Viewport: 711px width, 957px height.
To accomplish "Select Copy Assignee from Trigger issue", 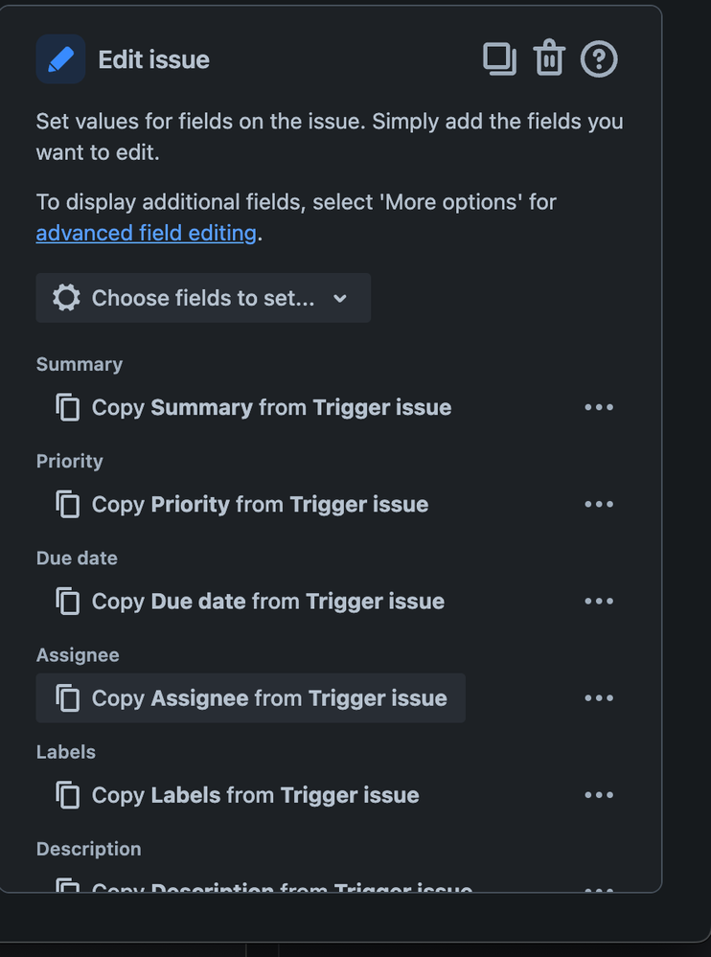I will 251,698.
